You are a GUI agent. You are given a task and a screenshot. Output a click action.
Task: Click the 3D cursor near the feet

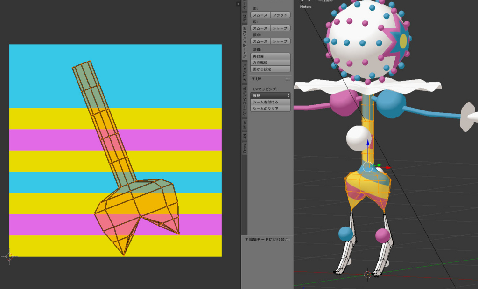[368, 275]
